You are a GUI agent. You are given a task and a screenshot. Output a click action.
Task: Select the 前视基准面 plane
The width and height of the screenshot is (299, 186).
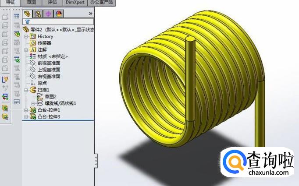point(45,63)
